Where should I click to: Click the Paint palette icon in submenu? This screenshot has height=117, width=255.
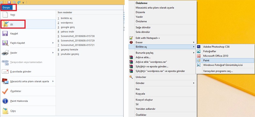(199, 60)
